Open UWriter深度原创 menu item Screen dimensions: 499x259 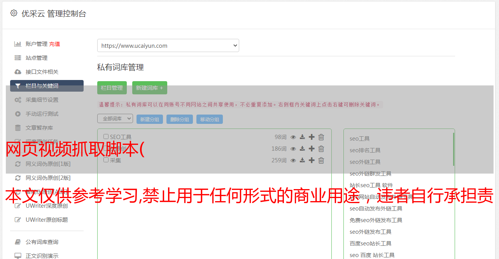pyautogui.click(x=47, y=206)
